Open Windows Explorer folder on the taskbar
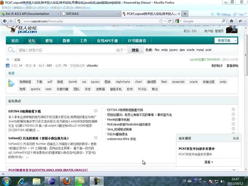Screen dimensions: 248x186 click(x=37, y=181)
